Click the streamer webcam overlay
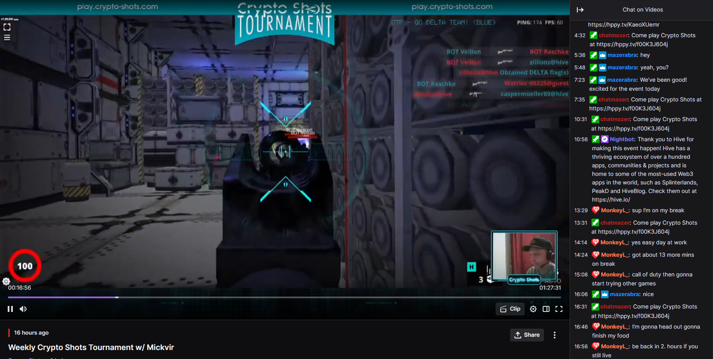The width and height of the screenshot is (713, 359). [x=524, y=256]
